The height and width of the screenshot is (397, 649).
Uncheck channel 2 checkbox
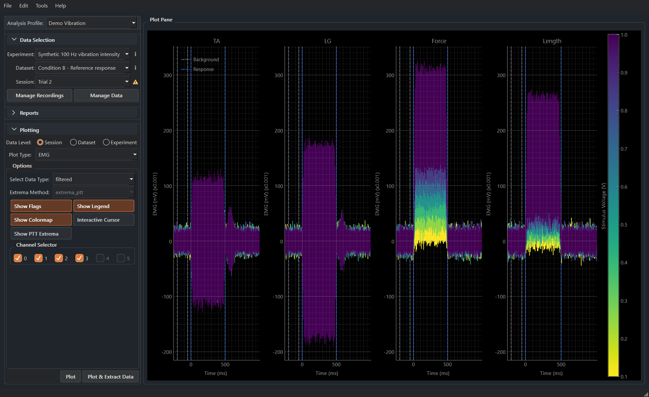59,258
